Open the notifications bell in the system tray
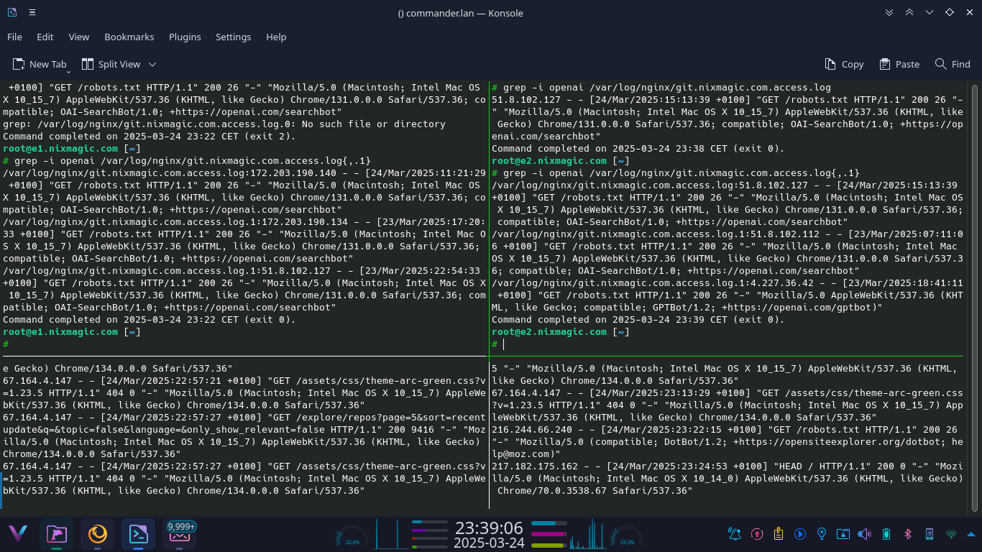 (735, 534)
